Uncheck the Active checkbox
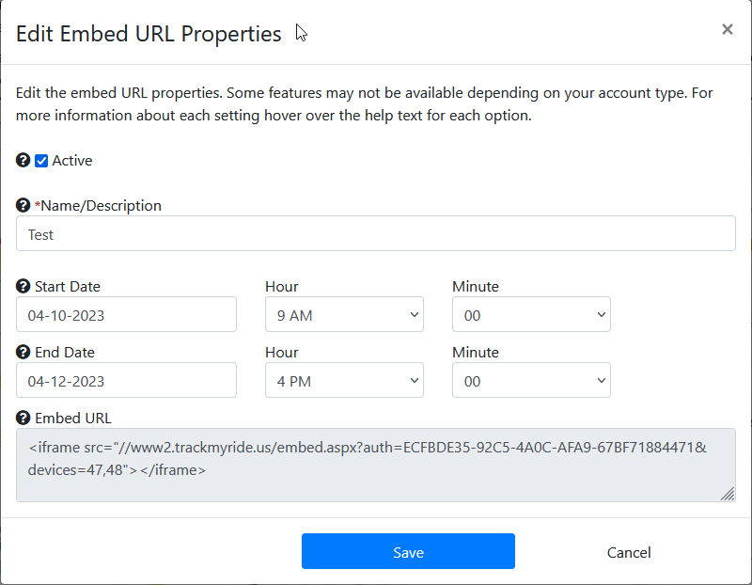 pos(41,161)
